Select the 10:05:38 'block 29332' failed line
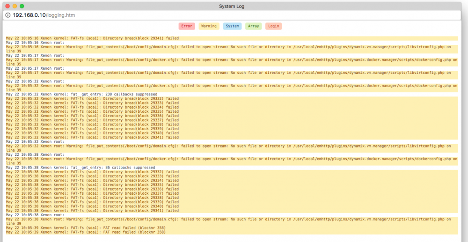This screenshot has height=242, width=468. 232,172
